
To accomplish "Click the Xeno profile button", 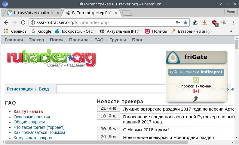I will [x=231, y=12].
